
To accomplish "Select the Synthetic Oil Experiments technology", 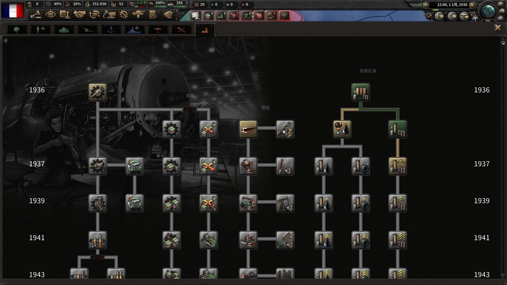I will click(x=360, y=92).
